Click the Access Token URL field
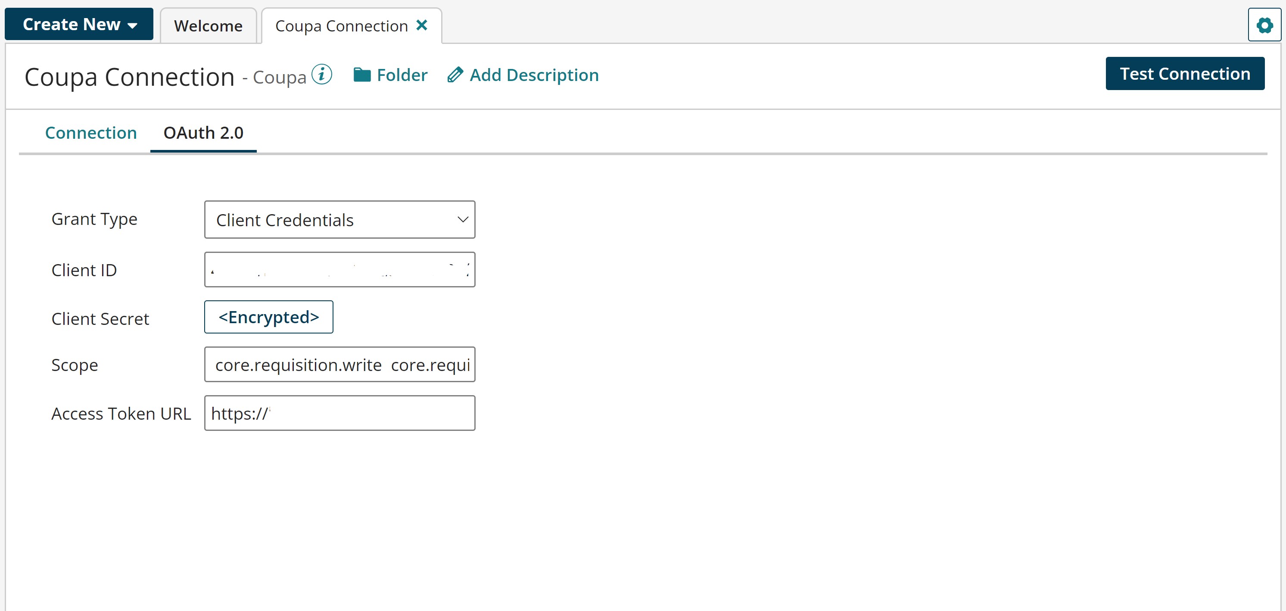Screen dimensions: 1286x611 click(339, 413)
